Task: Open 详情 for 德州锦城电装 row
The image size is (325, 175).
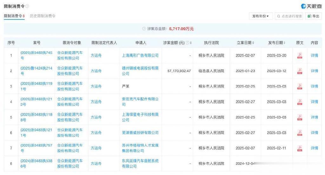Action: 314,71
